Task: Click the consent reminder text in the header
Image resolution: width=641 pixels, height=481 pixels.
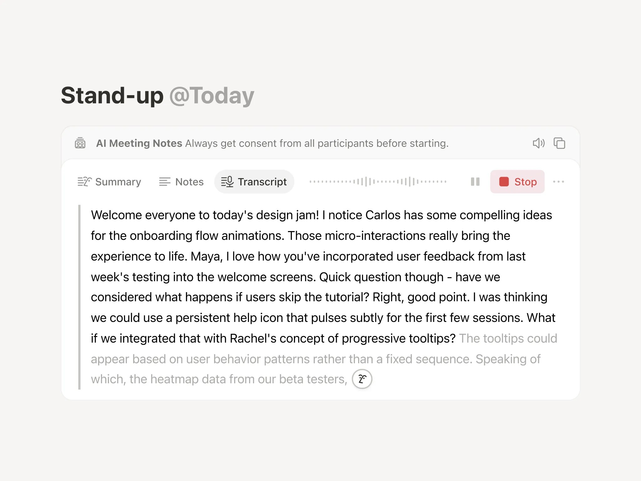Action: pos(317,143)
